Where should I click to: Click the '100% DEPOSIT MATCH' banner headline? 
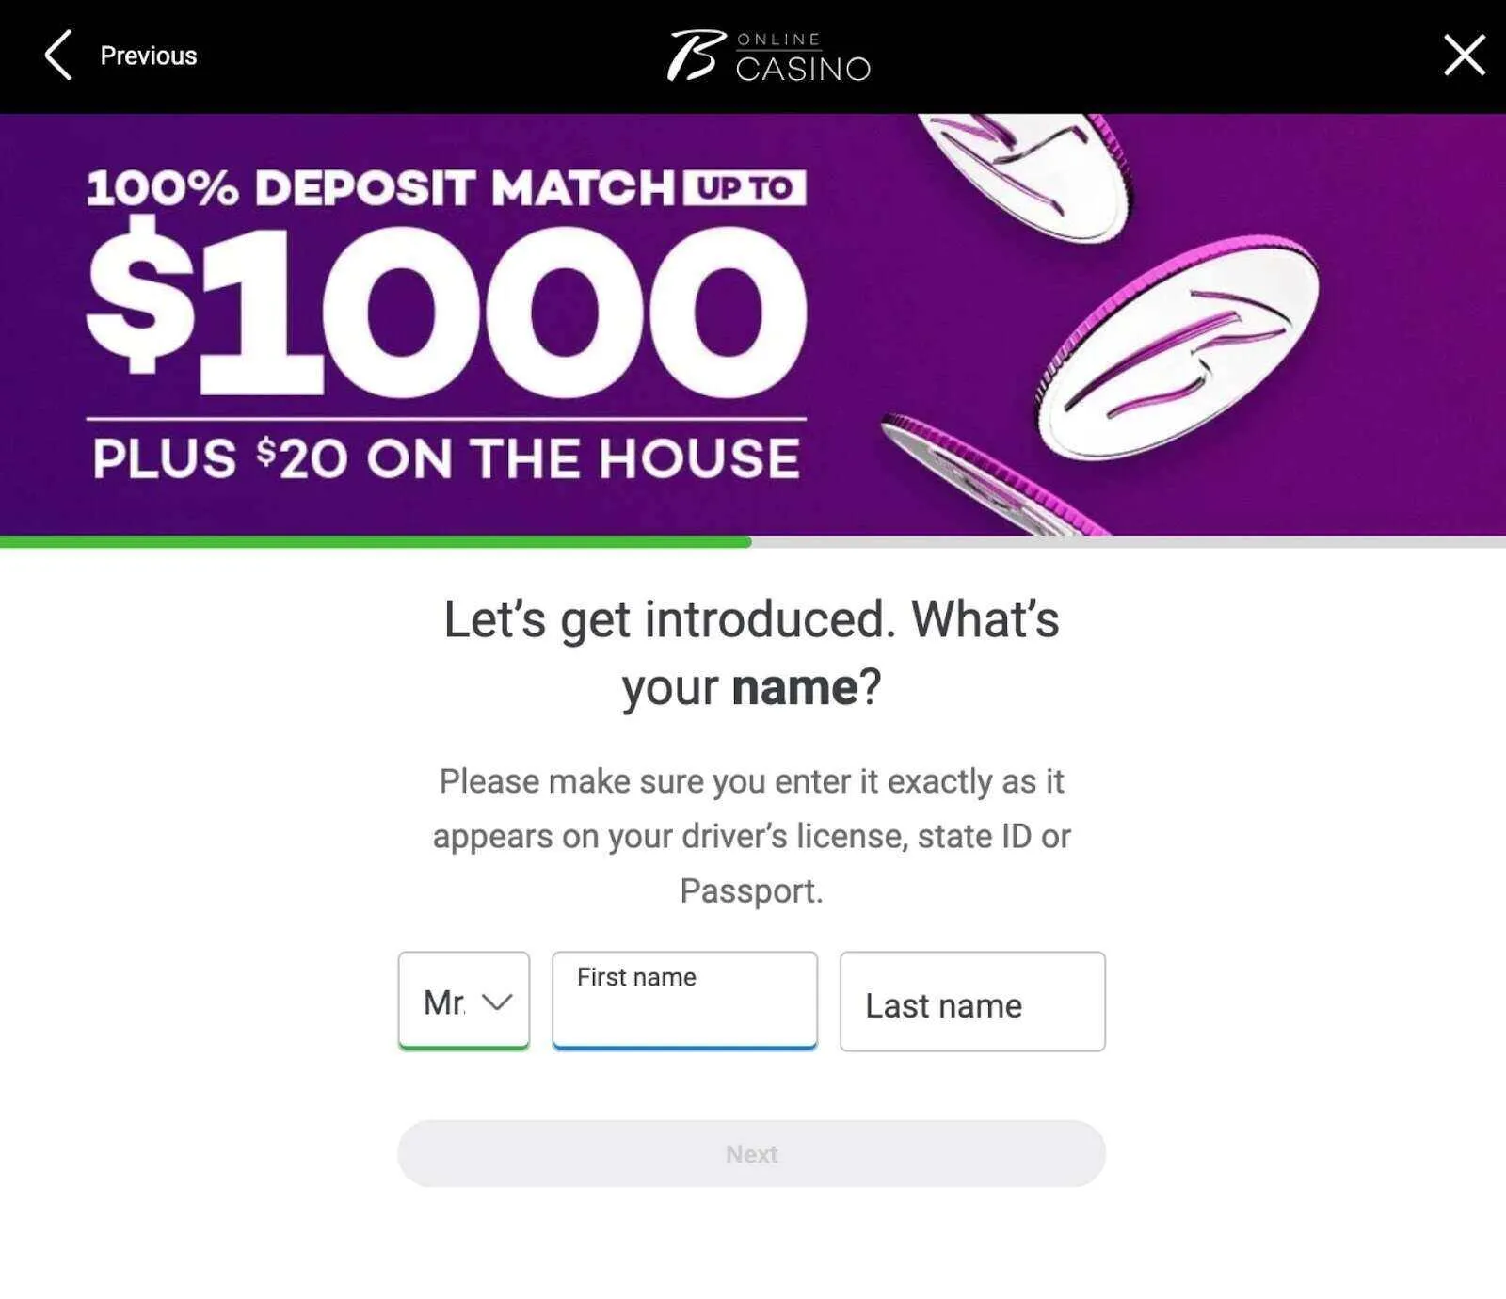[381, 187]
